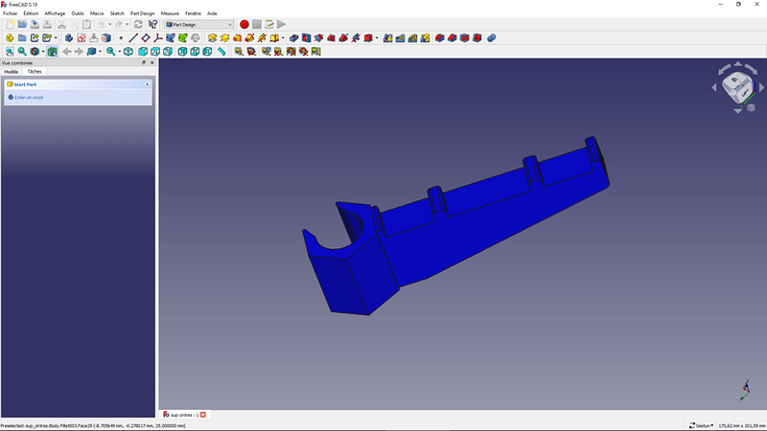Select the Pocket tool
The height and width of the screenshot is (431, 767).
(294, 38)
